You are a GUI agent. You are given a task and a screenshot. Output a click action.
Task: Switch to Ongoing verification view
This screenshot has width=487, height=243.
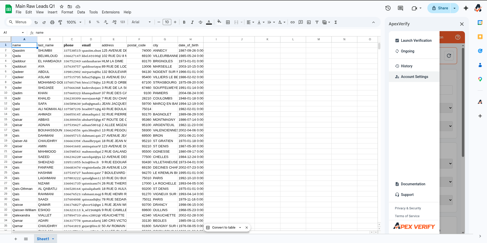coord(407,51)
